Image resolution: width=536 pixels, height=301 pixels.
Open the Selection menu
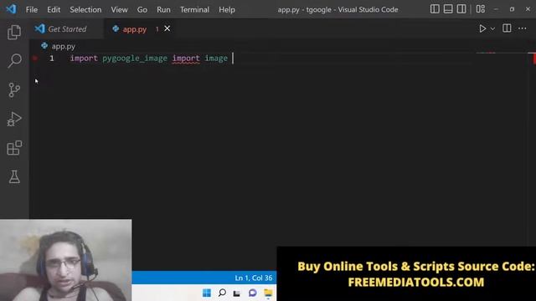pyautogui.click(x=85, y=9)
